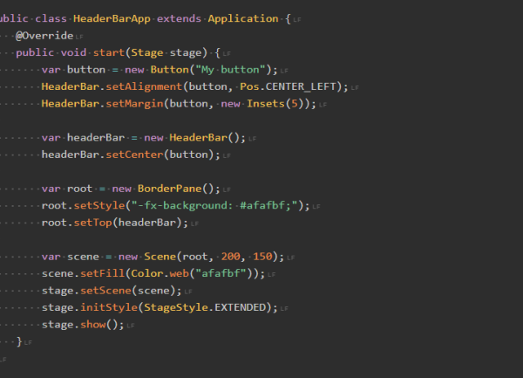Place cursor on the setScene call
Screen dimensions: 523x378
[x=110, y=291]
